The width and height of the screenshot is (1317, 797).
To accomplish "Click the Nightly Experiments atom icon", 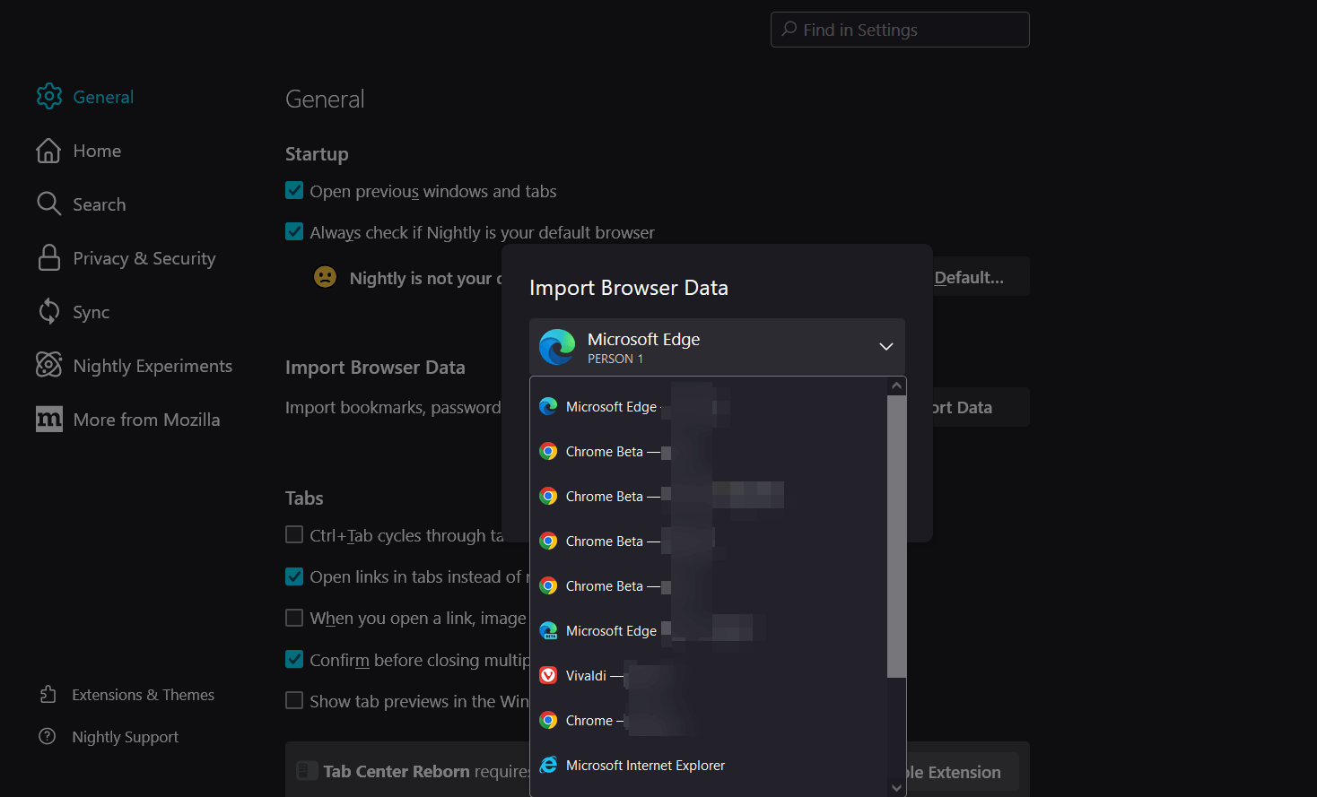I will (49, 365).
